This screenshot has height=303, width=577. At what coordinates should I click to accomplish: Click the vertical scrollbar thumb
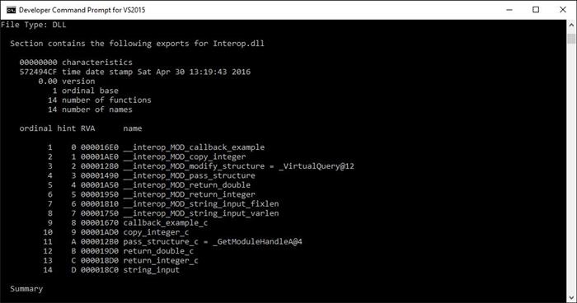click(x=571, y=38)
